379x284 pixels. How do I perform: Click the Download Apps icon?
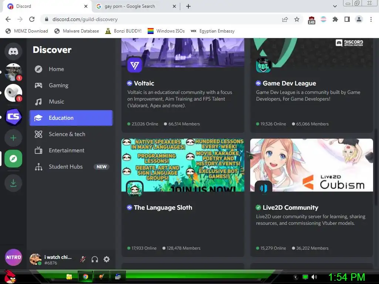coord(13,183)
